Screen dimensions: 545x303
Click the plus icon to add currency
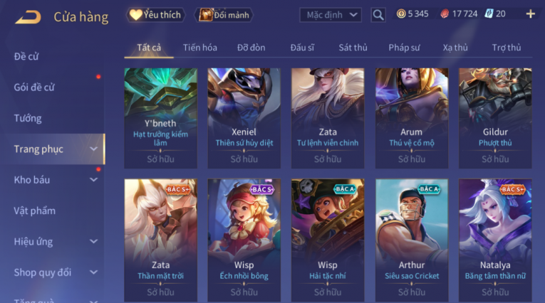coord(530,14)
